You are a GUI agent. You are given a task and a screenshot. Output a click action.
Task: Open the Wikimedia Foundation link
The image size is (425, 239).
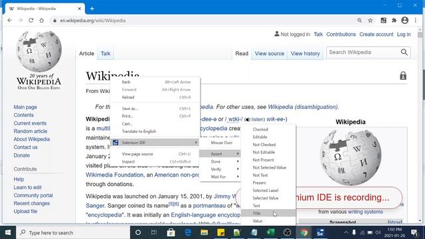[114, 175]
